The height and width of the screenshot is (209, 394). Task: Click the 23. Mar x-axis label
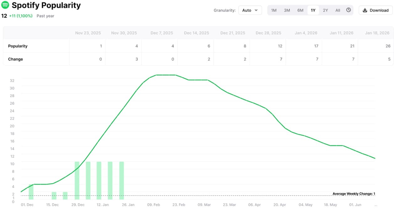[229, 205]
